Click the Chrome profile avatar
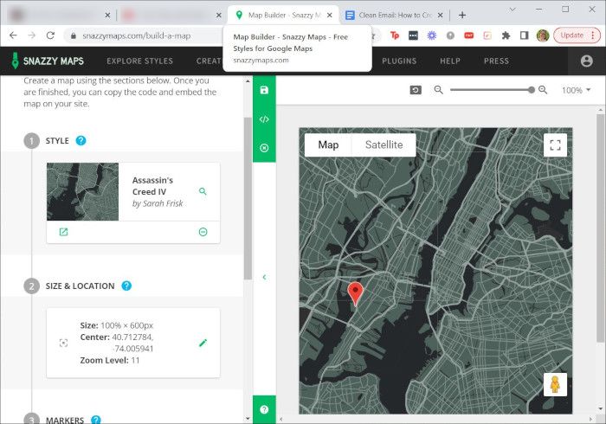 pos(543,35)
